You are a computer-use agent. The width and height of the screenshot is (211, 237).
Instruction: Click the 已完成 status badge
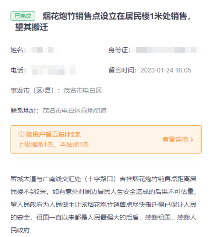[x=23, y=16]
